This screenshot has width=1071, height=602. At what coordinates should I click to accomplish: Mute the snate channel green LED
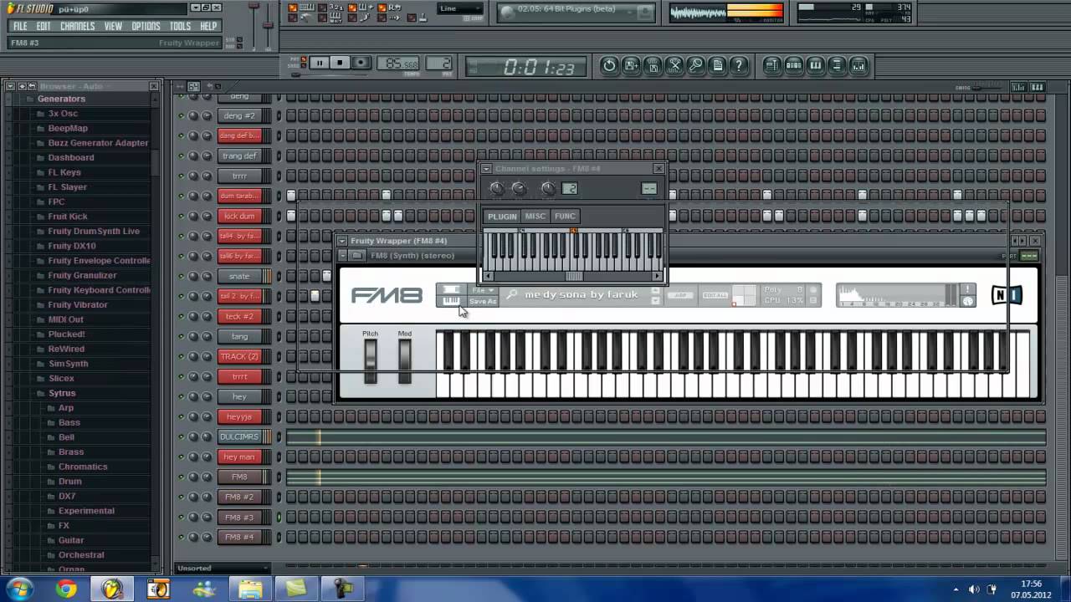[181, 276]
